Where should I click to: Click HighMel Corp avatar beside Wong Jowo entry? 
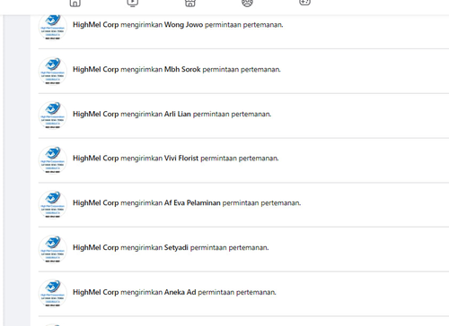(53, 27)
